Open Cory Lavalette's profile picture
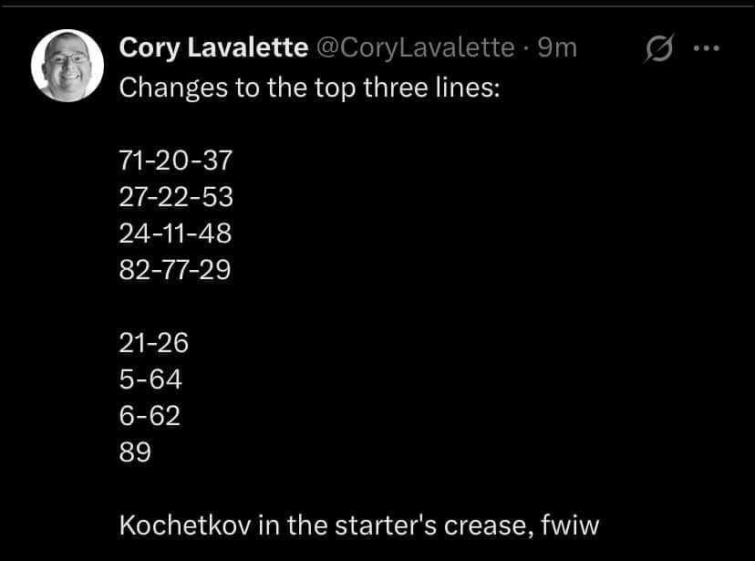 68,65
